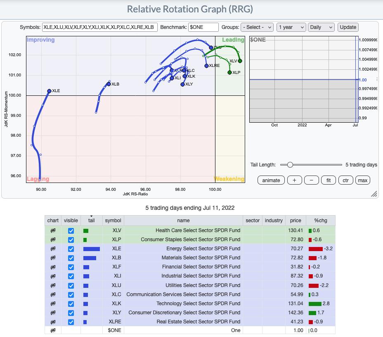The height and width of the screenshot is (337, 383).
Task: Click the Update button
Action: click(348, 27)
